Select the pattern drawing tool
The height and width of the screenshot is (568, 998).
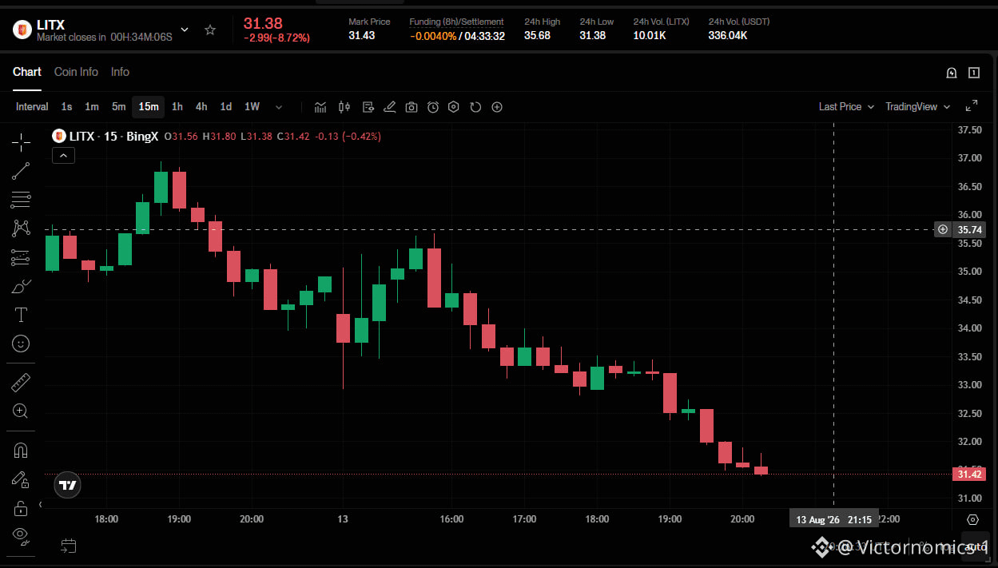(21, 228)
